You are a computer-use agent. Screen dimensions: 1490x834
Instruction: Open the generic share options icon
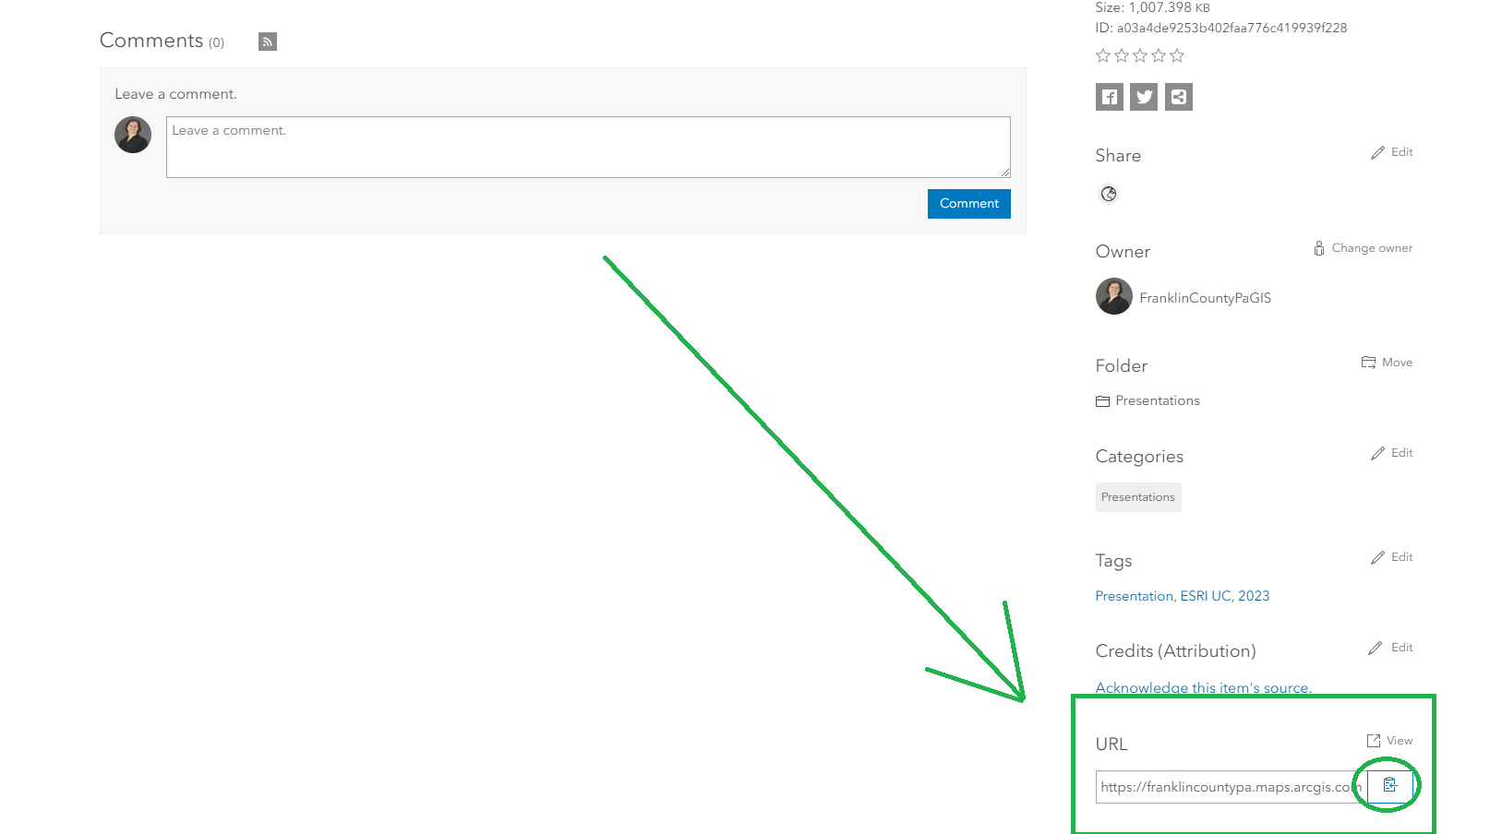tap(1179, 96)
